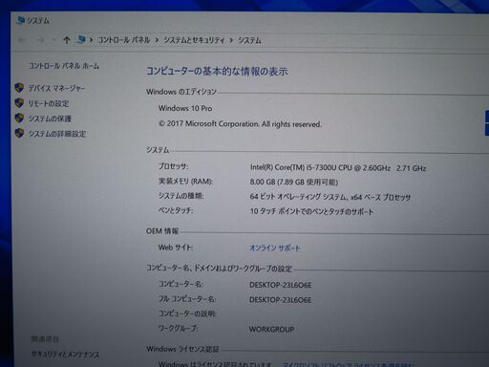
Task: Expand the chevron after システムとセキュリティ
Action: pyautogui.click(x=231, y=40)
